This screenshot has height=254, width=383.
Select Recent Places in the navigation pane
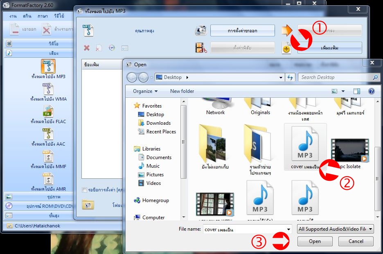click(157, 132)
